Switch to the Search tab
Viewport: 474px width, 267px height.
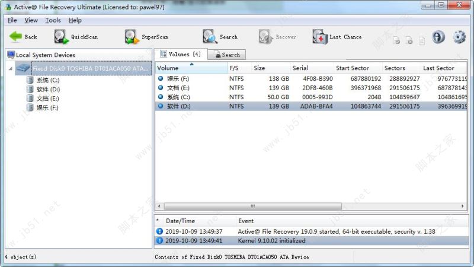tap(227, 55)
